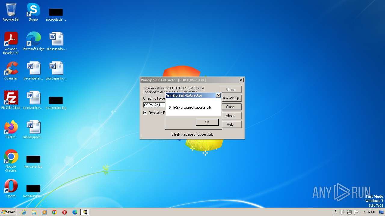Open the network tray icon
Image resolution: width=385 pixels, height=216 pixels.
[349, 212]
